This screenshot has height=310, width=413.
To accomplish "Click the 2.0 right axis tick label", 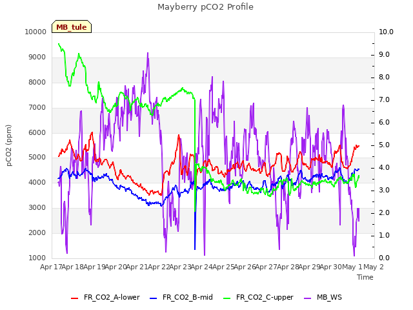I will click(x=384, y=212).
